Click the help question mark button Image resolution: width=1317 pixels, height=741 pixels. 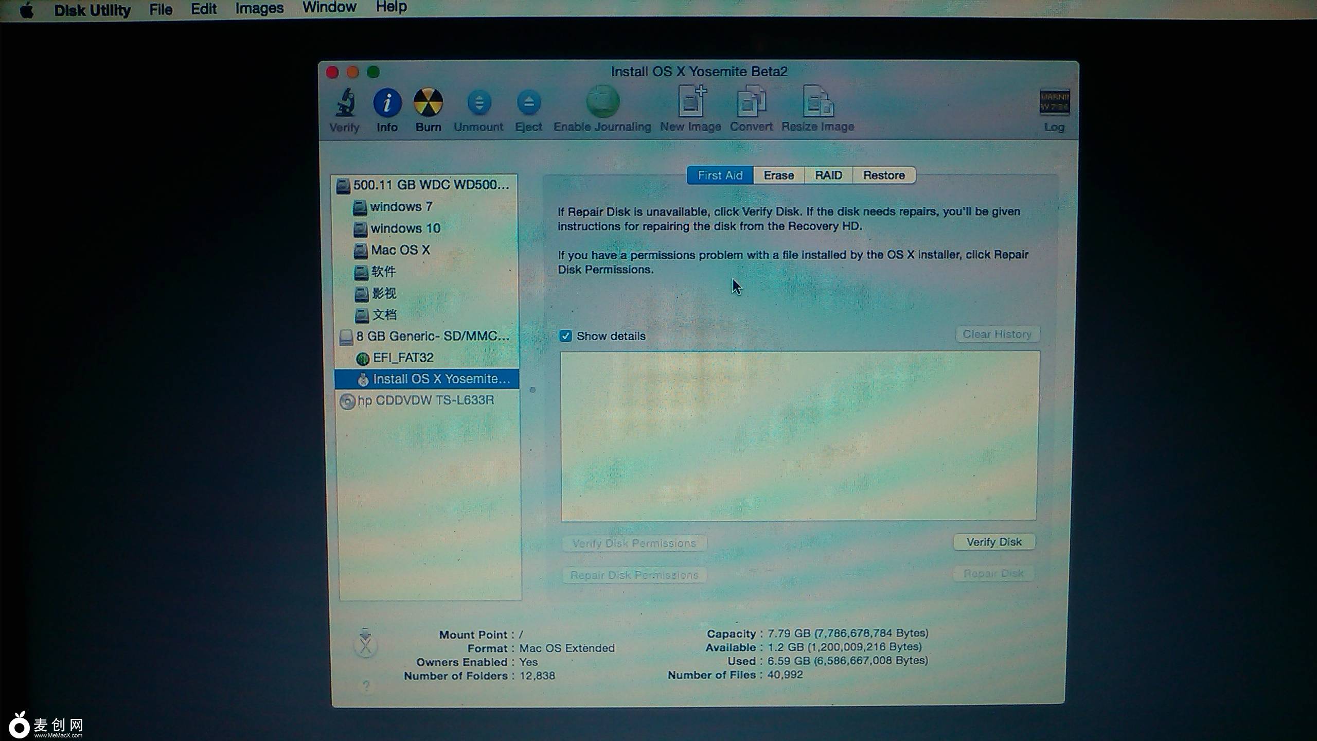point(366,685)
